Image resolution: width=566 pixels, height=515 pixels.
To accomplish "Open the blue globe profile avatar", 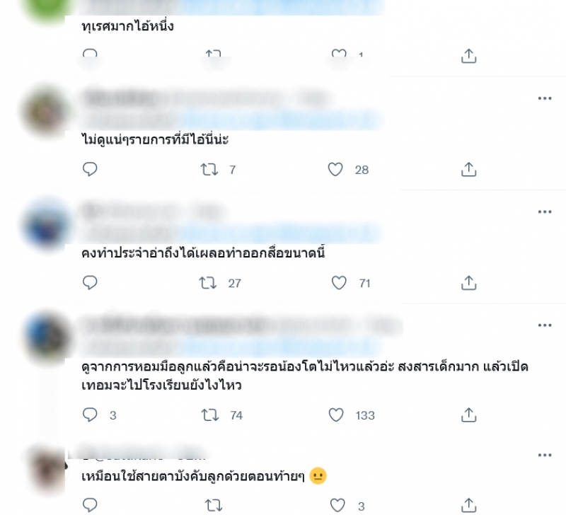I will click(x=46, y=224).
